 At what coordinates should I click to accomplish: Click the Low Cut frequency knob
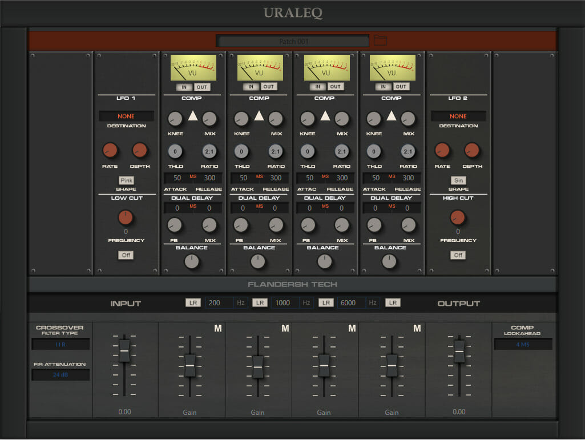click(126, 217)
